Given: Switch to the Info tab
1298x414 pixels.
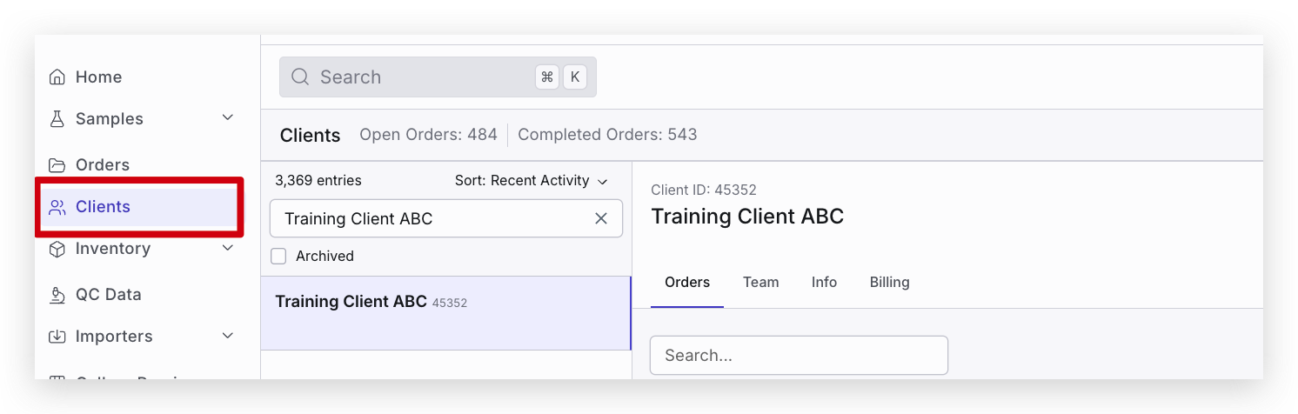Looking at the screenshot, I should coord(824,282).
